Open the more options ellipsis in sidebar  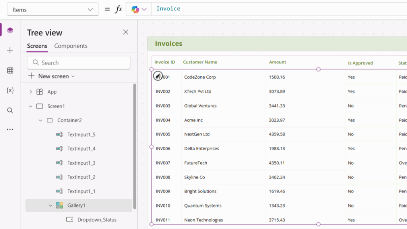coord(10,129)
